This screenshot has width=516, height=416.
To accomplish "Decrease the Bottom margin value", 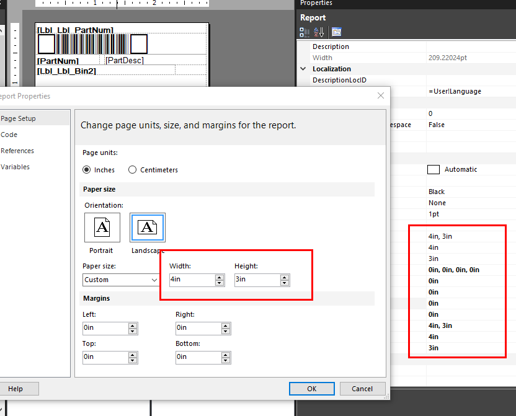I will [x=225, y=361].
